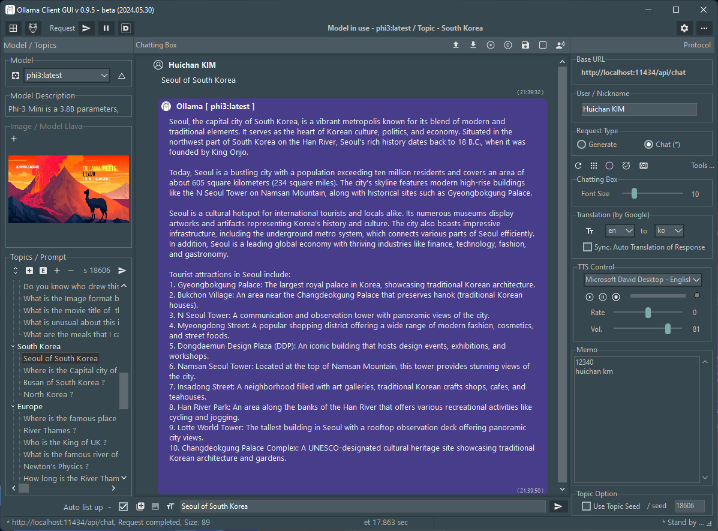Stop TTS with the stop circle button
718x531 pixels.
pos(616,298)
